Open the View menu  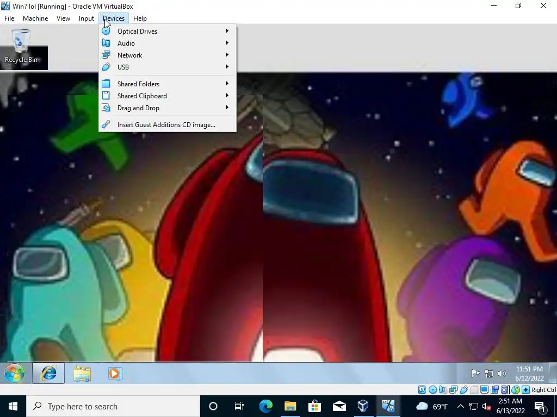63,18
